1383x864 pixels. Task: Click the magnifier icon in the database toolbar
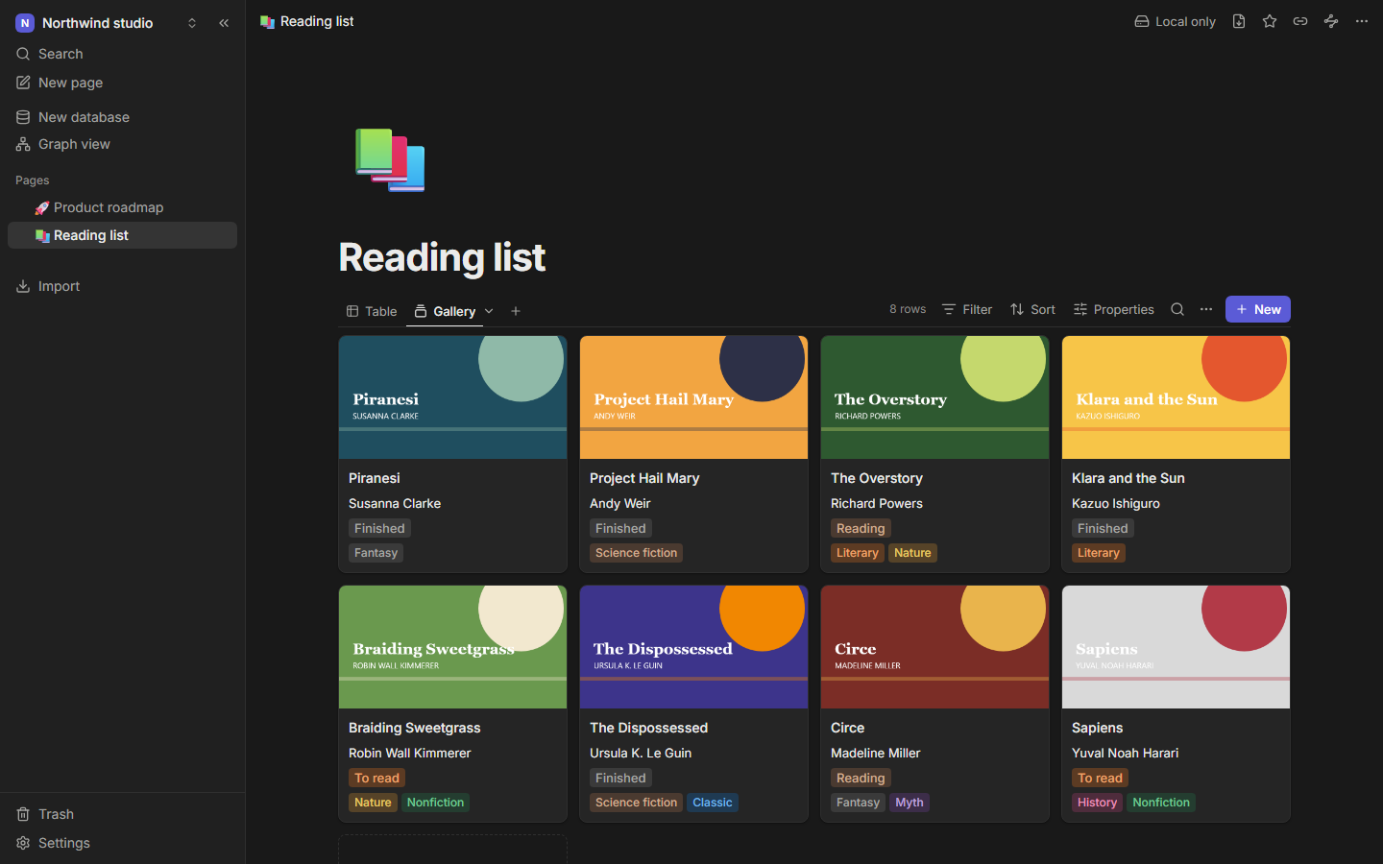[1177, 309]
